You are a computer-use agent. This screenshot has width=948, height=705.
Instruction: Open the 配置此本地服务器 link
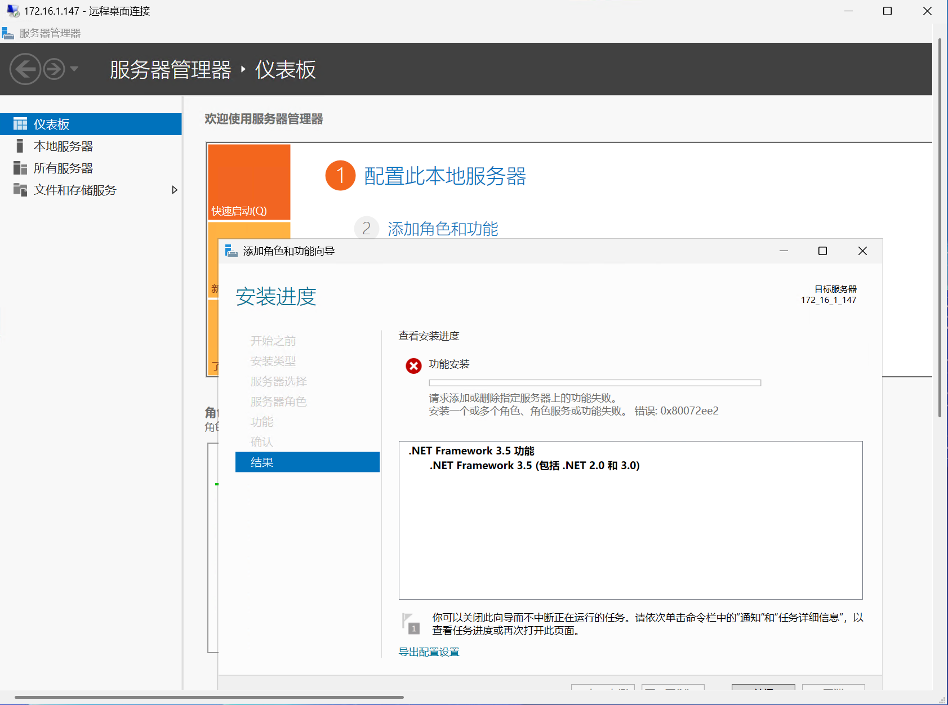pyautogui.click(x=445, y=176)
